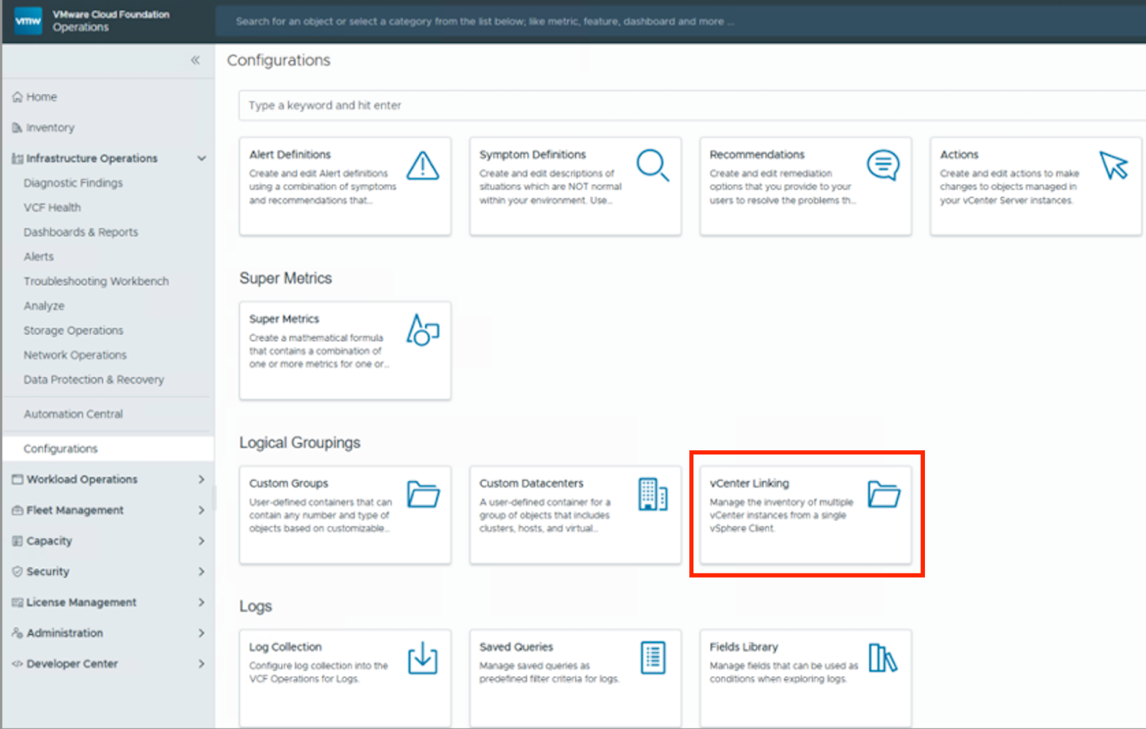Click the Custom Groups folder icon

point(423,494)
